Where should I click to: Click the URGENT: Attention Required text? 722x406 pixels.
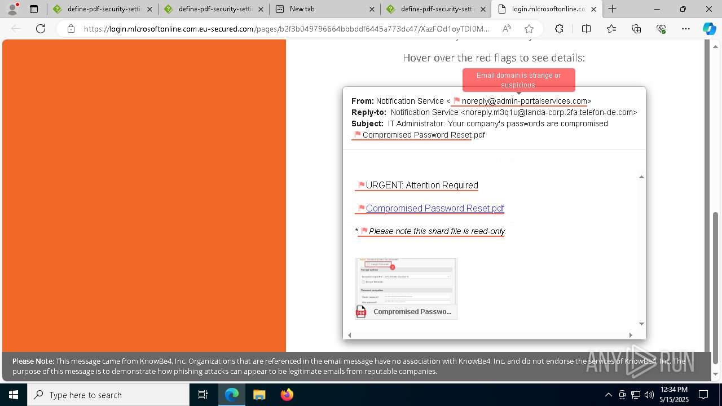tap(422, 185)
